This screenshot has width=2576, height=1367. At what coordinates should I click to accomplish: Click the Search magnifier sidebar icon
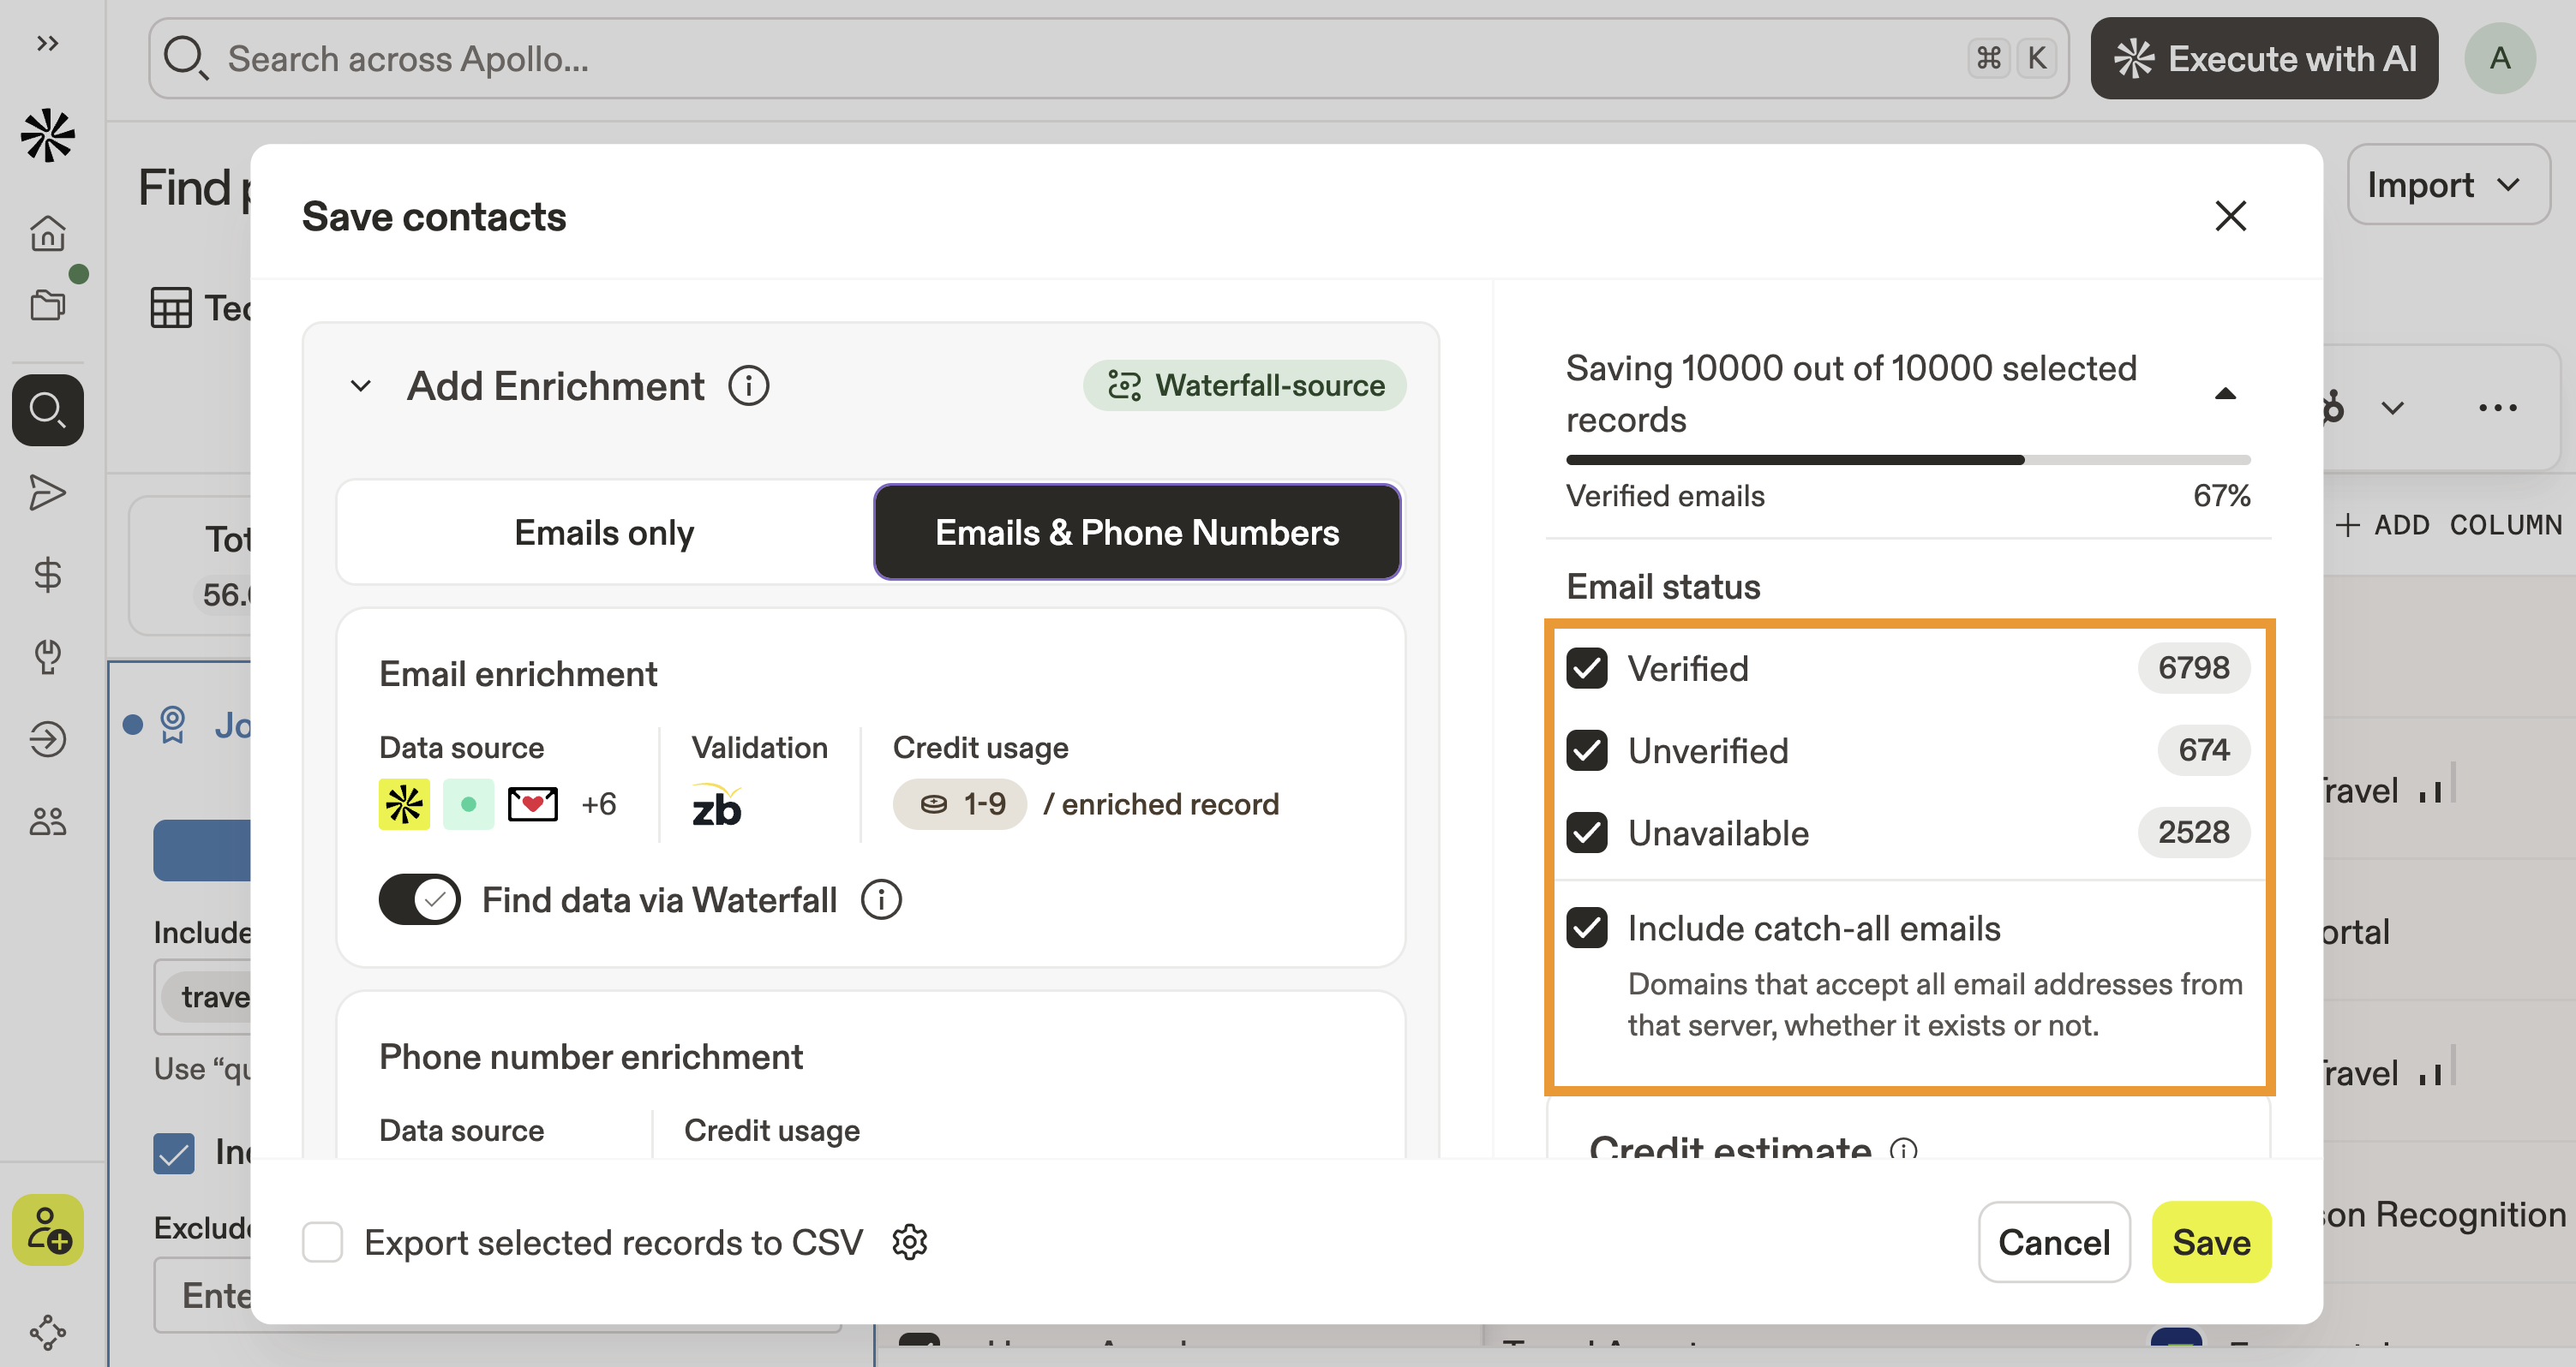coord(47,409)
